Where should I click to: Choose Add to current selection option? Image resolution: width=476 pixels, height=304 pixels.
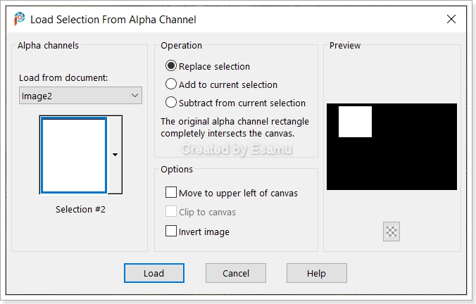pyautogui.click(x=171, y=84)
